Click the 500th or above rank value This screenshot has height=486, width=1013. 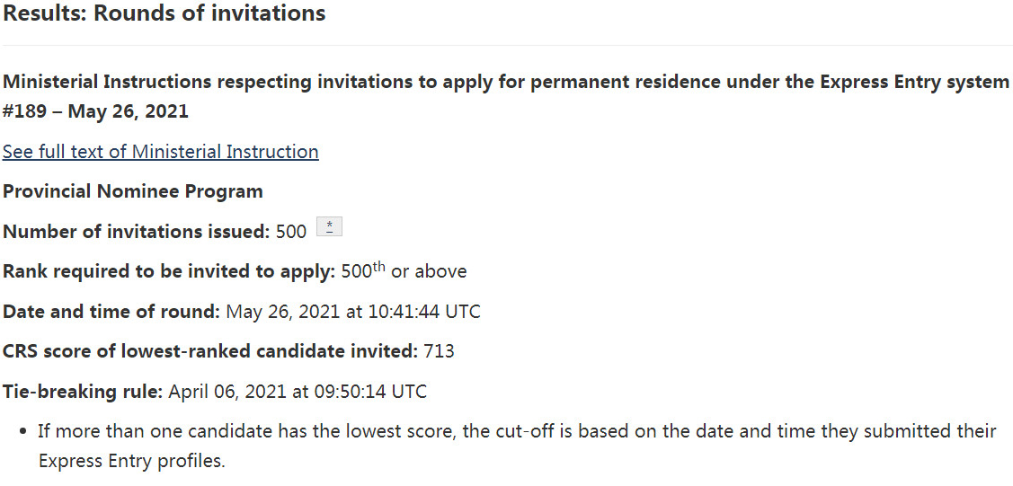pyautogui.click(x=404, y=271)
